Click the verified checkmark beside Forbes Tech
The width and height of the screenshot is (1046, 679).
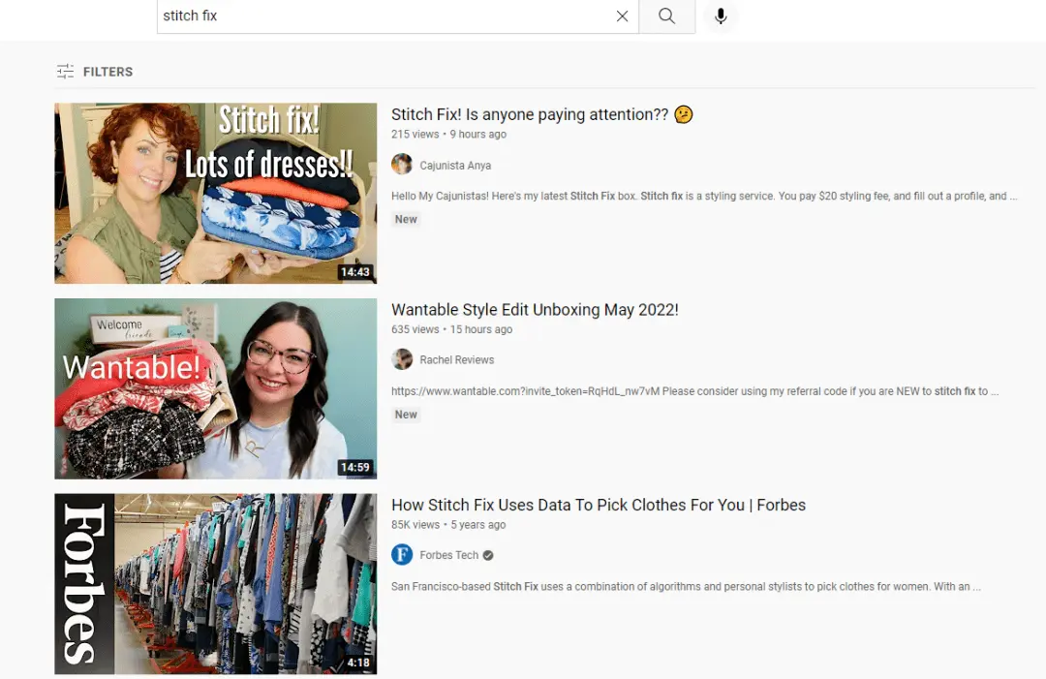(x=488, y=555)
